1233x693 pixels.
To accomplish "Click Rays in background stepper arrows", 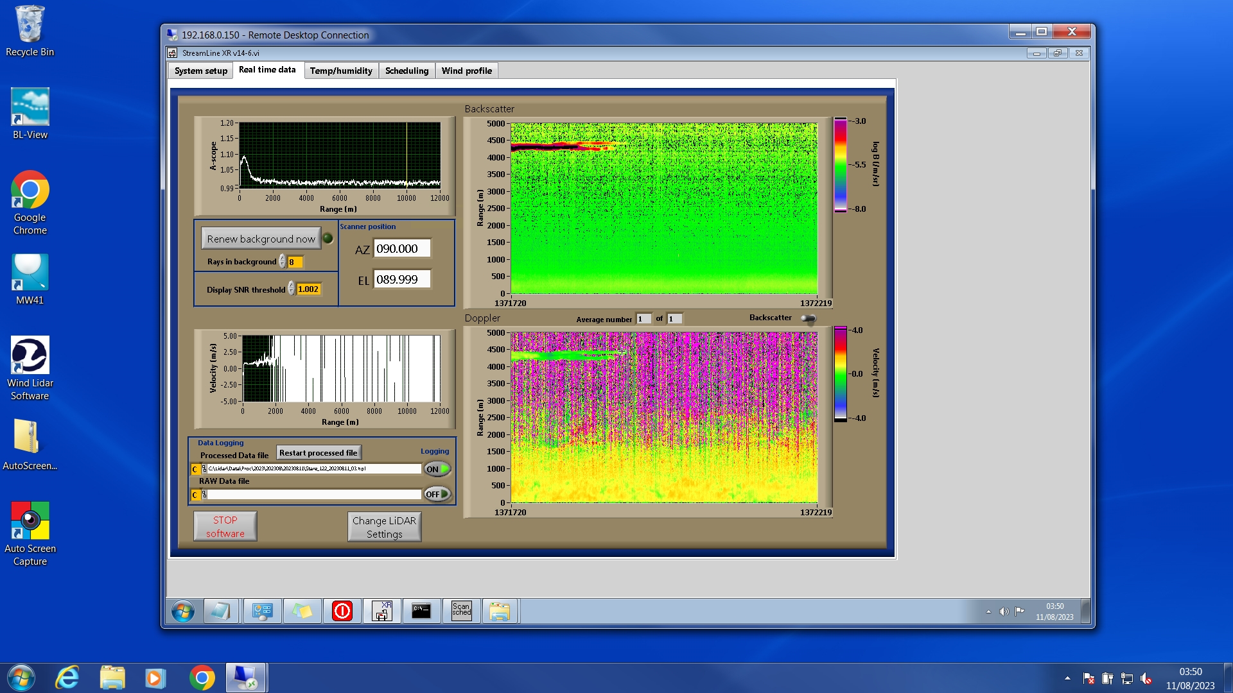I will coord(282,262).
